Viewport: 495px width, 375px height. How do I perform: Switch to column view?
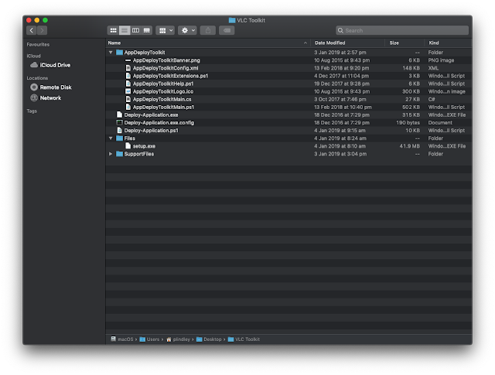coord(135,30)
